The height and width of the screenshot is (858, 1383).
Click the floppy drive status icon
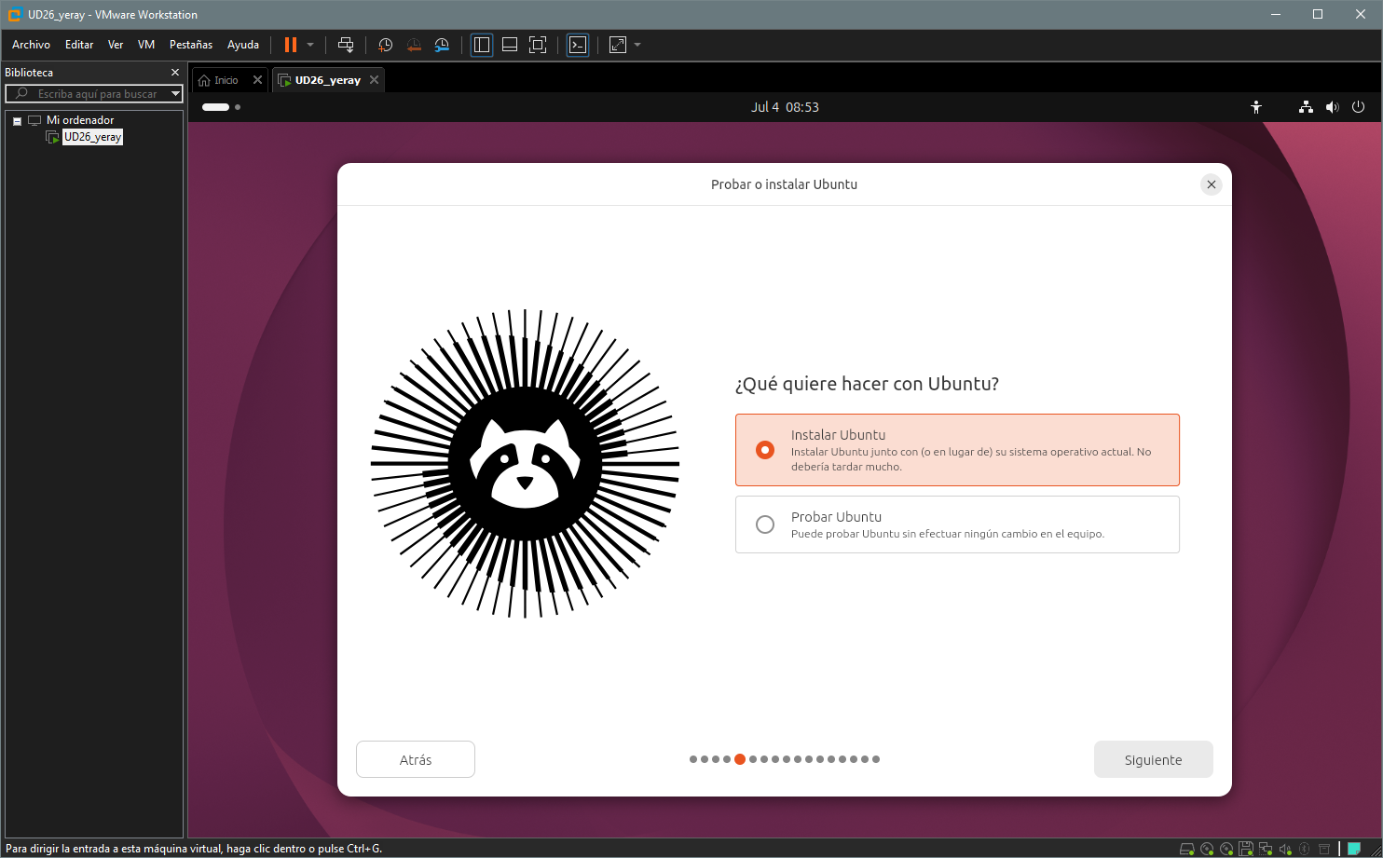coord(1246,849)
